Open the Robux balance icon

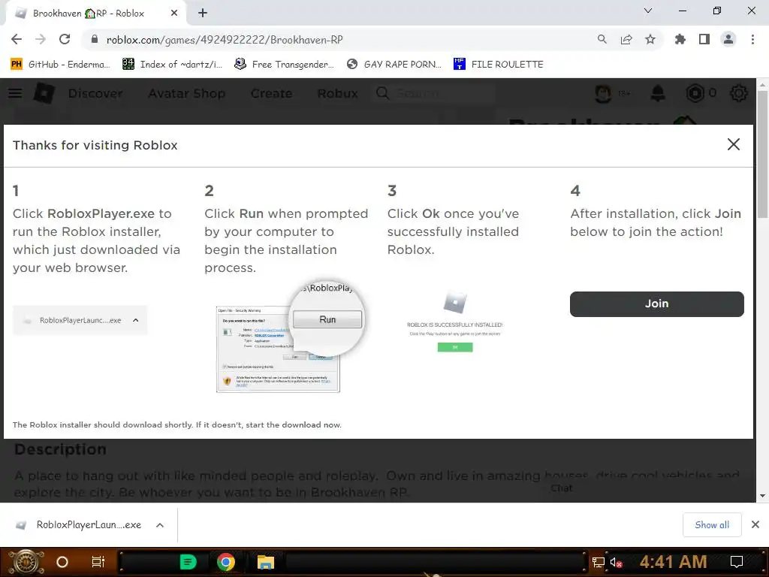[695, 93]
